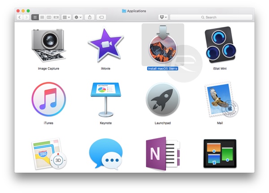Viewport: 269px width, 193px height.
Task: Open the item arrangement dropdown
Action: [x=66, y=17]
